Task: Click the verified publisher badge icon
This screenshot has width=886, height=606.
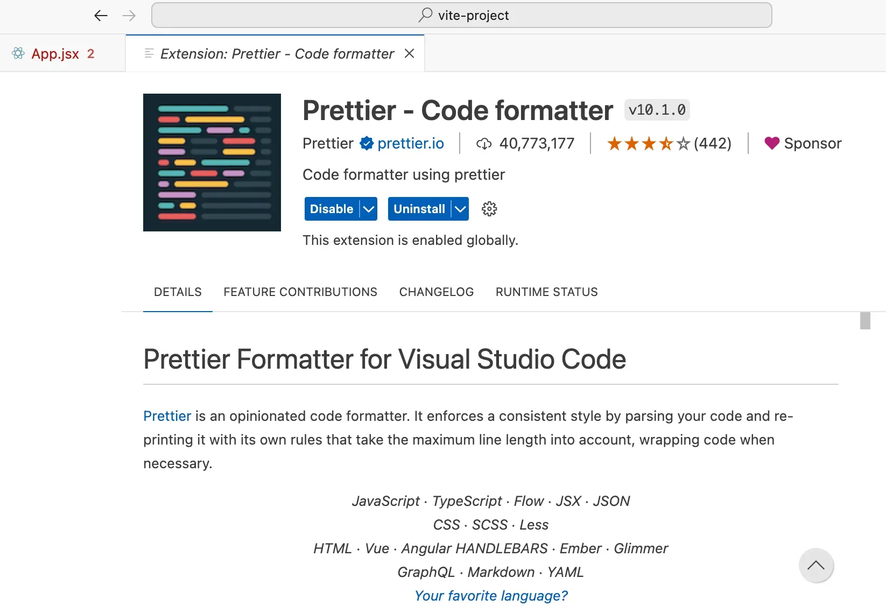Action: point(367,144)
